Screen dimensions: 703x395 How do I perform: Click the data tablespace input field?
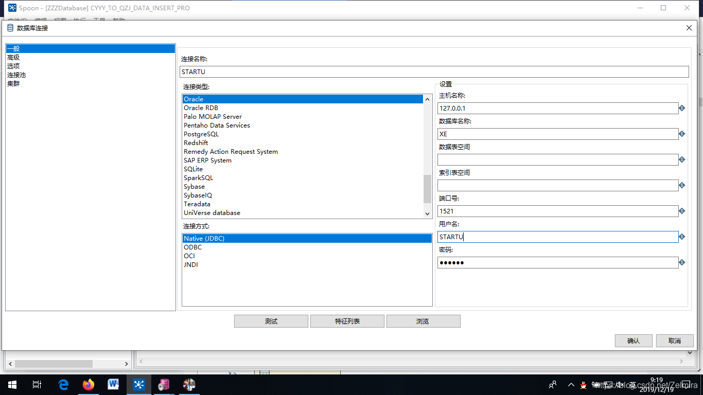[x=558, y=159]
